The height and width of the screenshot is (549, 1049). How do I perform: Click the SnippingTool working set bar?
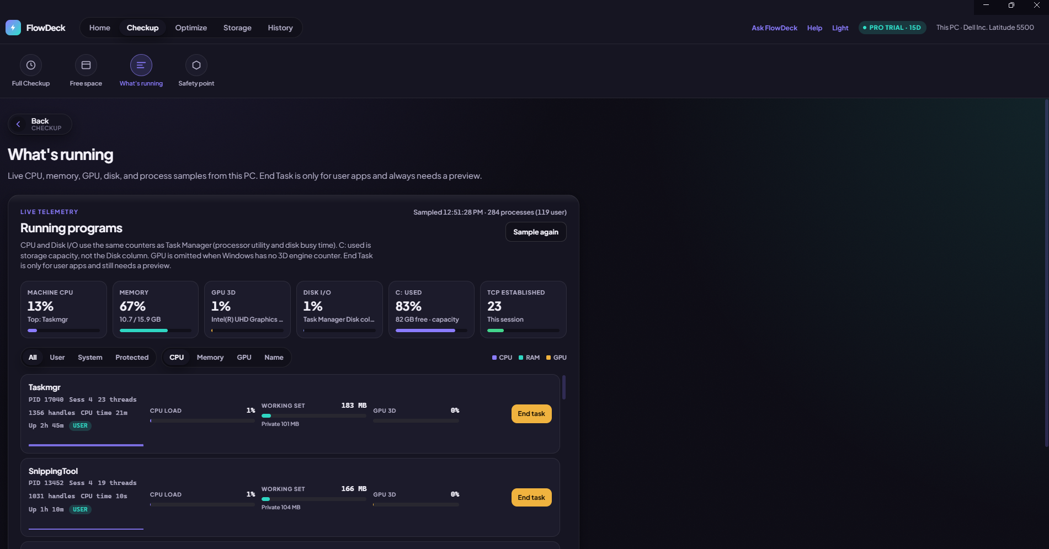tap(314, 499)
